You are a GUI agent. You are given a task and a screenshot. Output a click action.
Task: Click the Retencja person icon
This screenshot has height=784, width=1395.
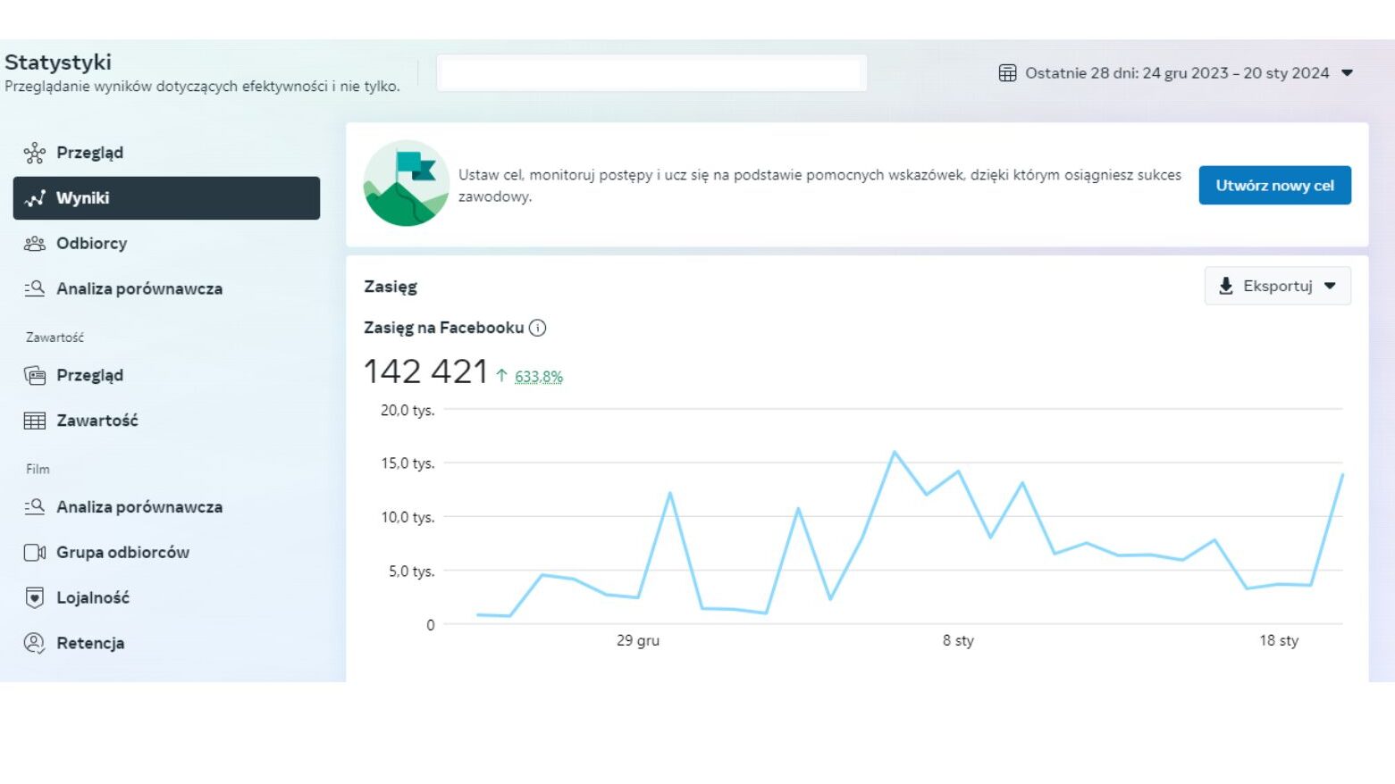[35, 643]
